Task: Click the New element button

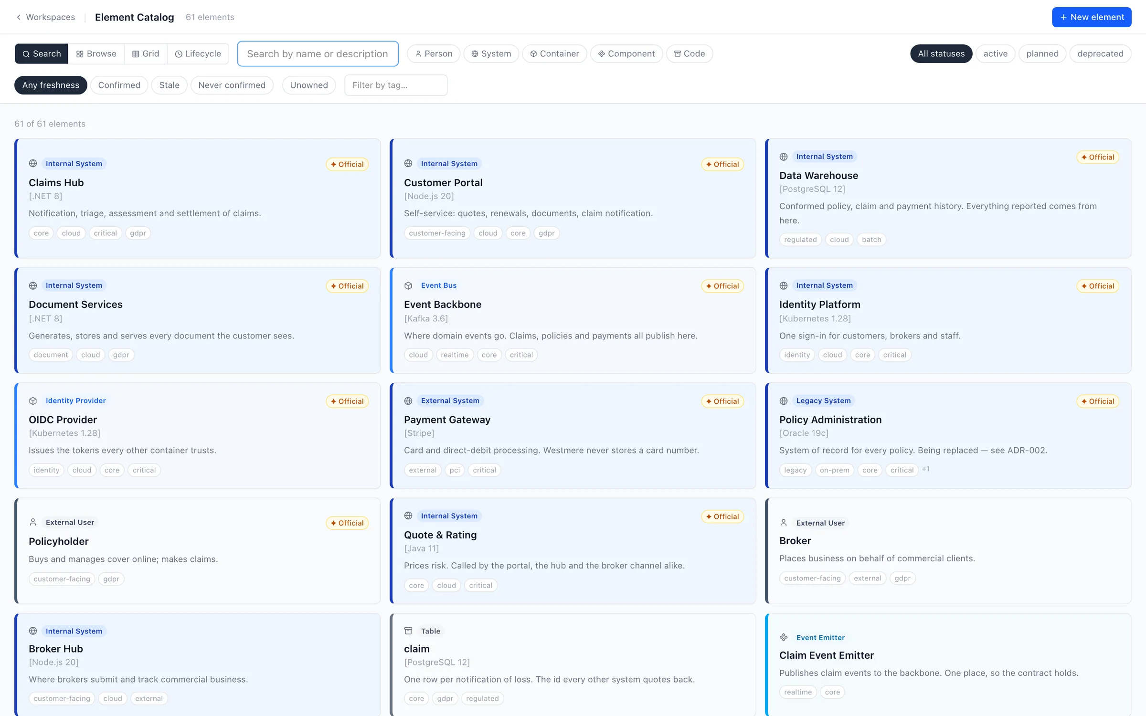Action: pyautogui.click(x=1092, y=17)
